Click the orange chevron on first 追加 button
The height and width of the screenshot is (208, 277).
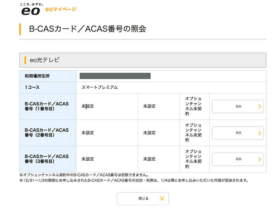point(260,106)
